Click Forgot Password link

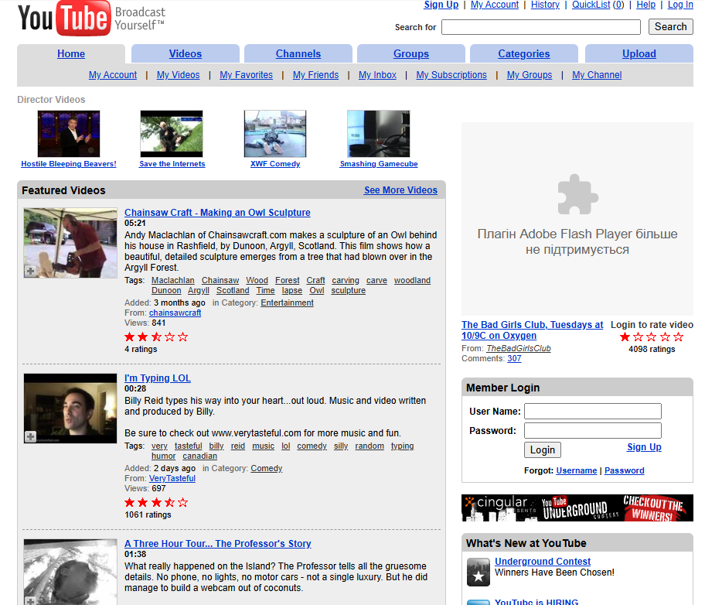624,470
